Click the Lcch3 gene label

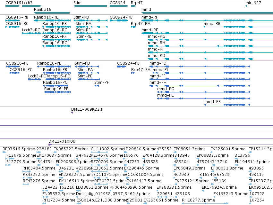coord(27,3)
